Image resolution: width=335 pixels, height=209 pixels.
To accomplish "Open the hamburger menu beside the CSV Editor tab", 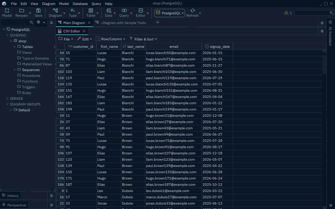I will coord(322,31).
